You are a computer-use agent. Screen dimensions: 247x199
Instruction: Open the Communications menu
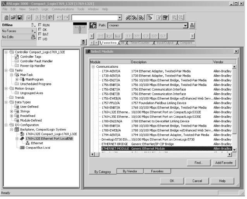point(63,9)
